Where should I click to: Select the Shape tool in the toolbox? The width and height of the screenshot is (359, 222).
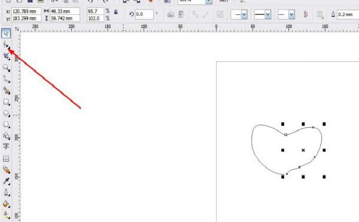click(x=6, y=45)
